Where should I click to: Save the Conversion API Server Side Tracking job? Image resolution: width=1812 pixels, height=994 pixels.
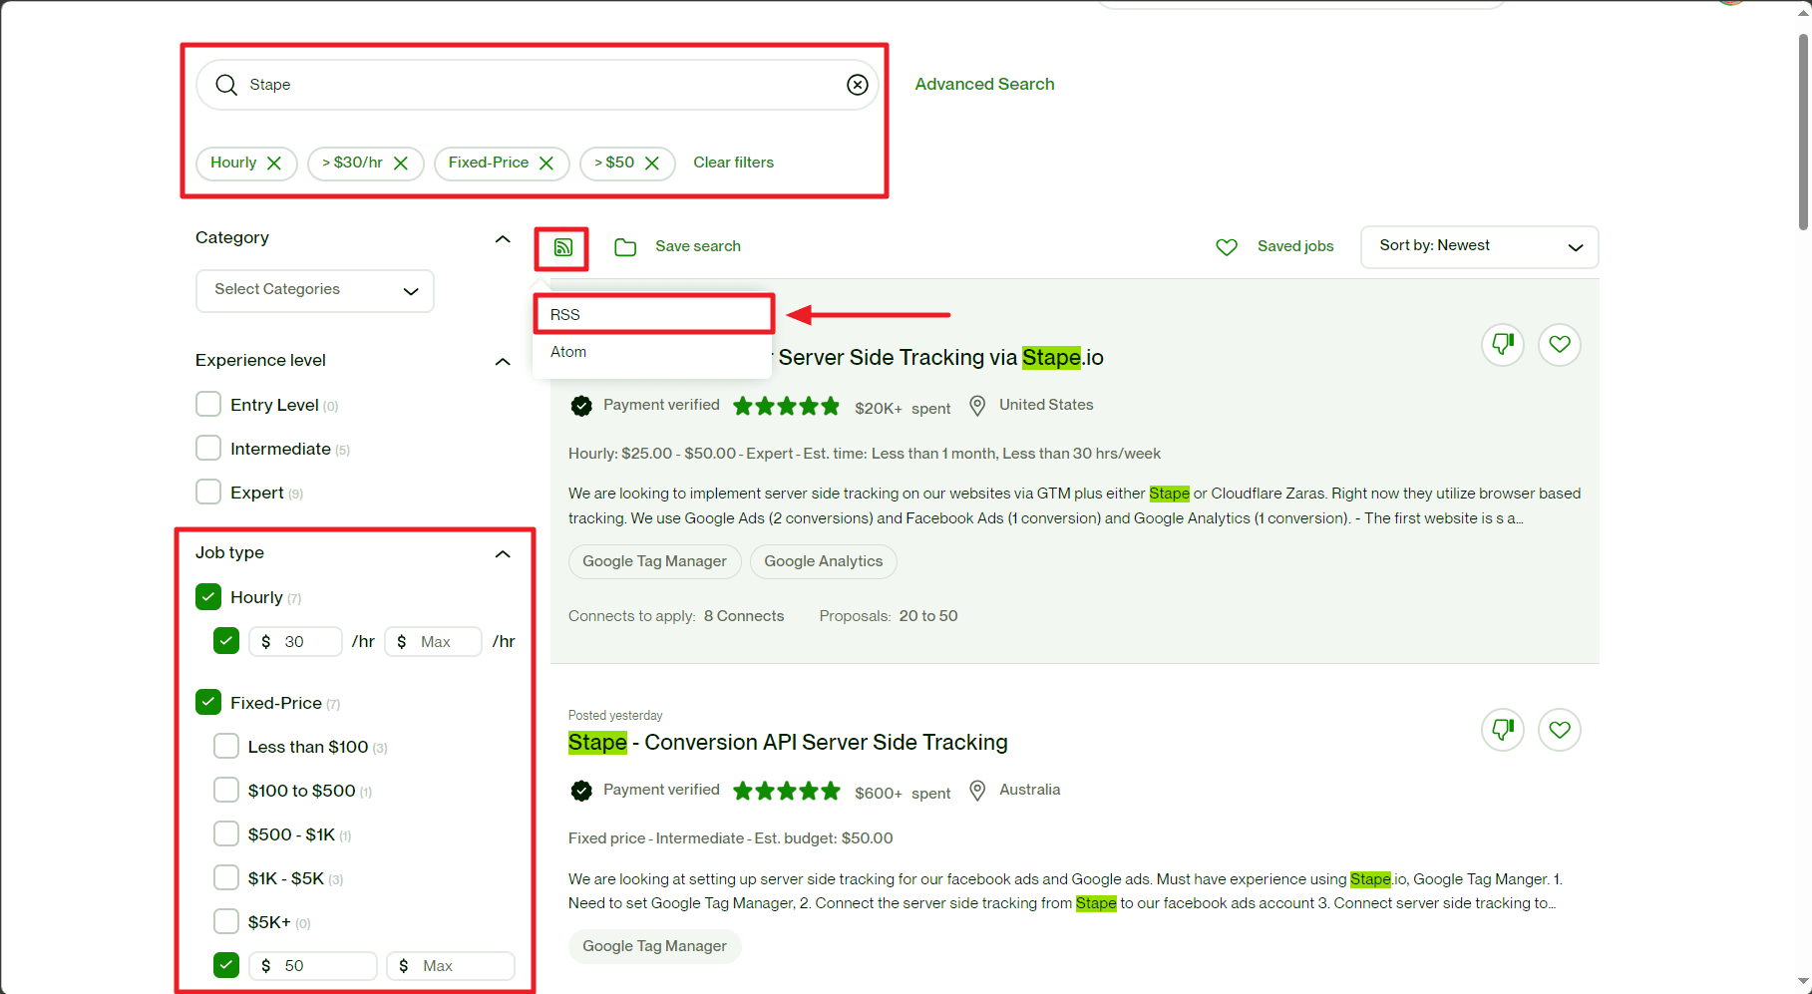point(1560,730)
